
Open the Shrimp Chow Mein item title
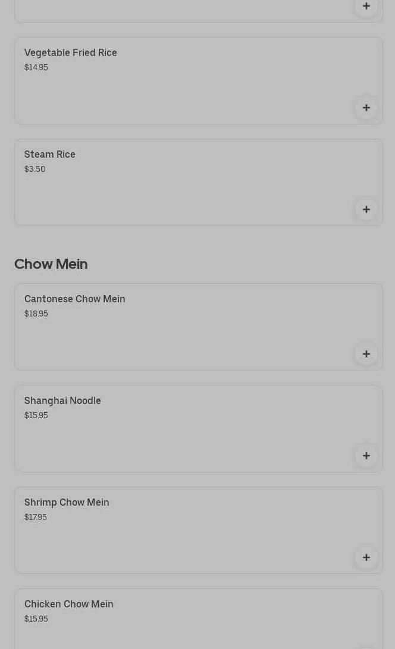(x=67, y=503)
